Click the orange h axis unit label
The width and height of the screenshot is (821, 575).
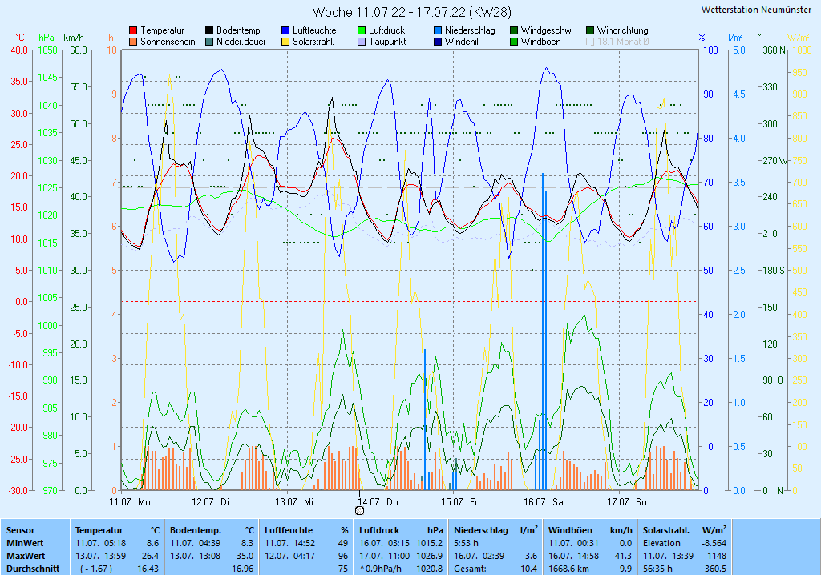(111, 38)
